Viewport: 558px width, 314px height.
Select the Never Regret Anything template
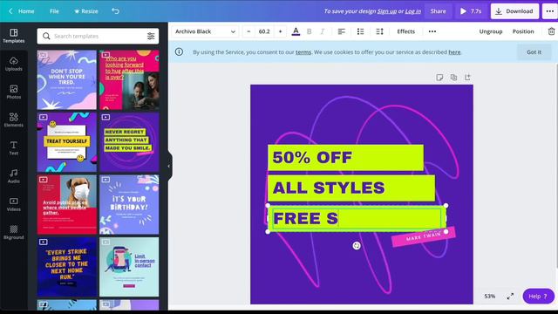click(129, 142)
